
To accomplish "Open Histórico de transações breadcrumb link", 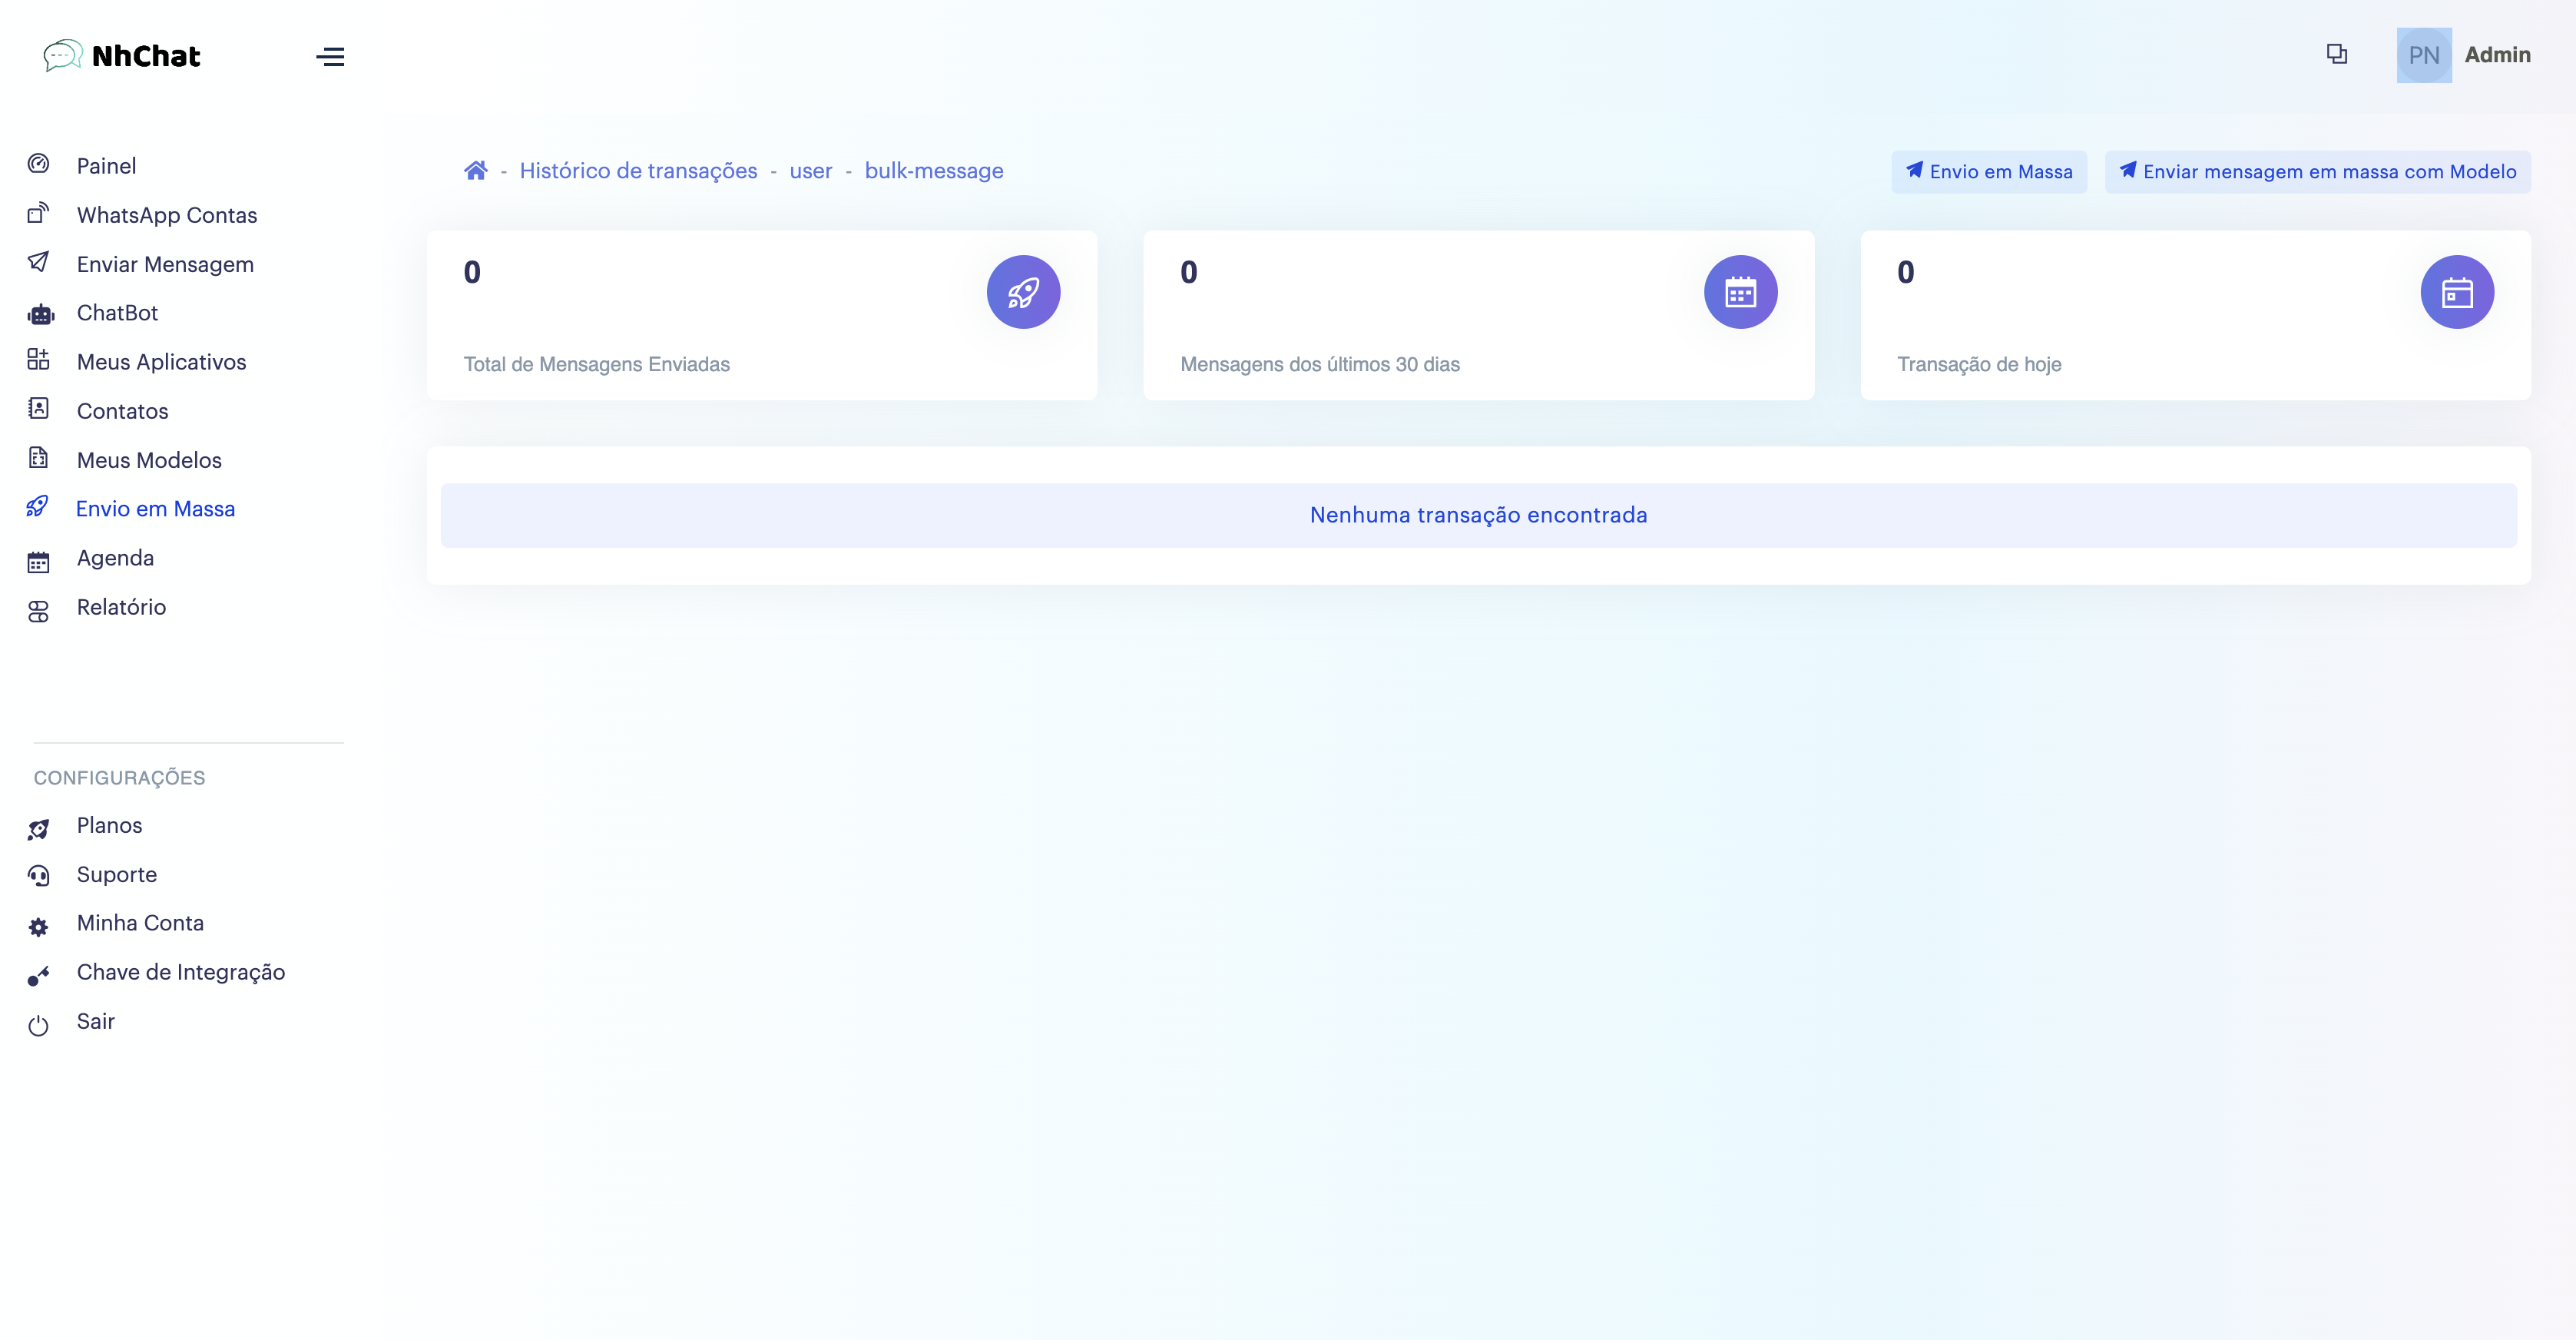I will [638, 171].
